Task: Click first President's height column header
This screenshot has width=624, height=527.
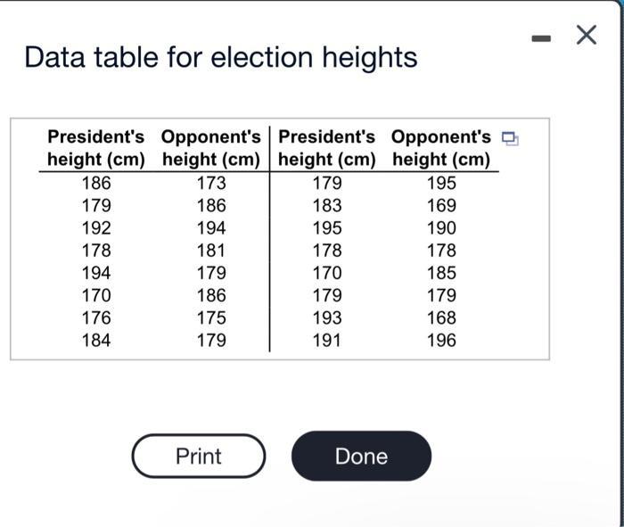Action: [96, 148]
